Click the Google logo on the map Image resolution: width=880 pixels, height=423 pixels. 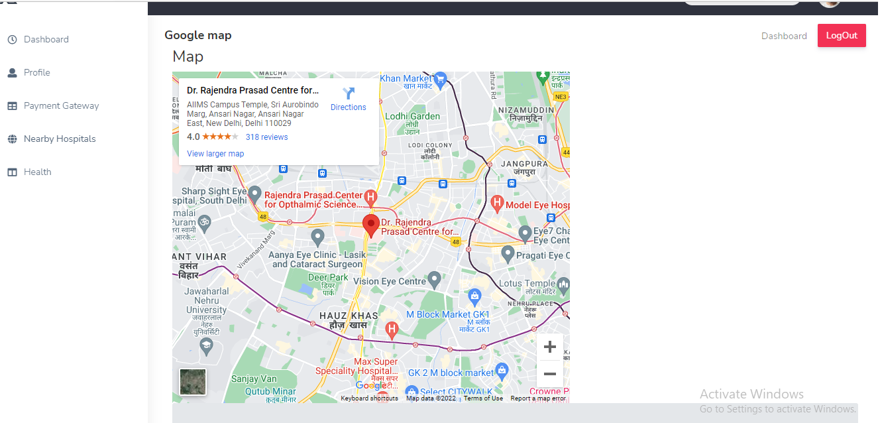370,385
